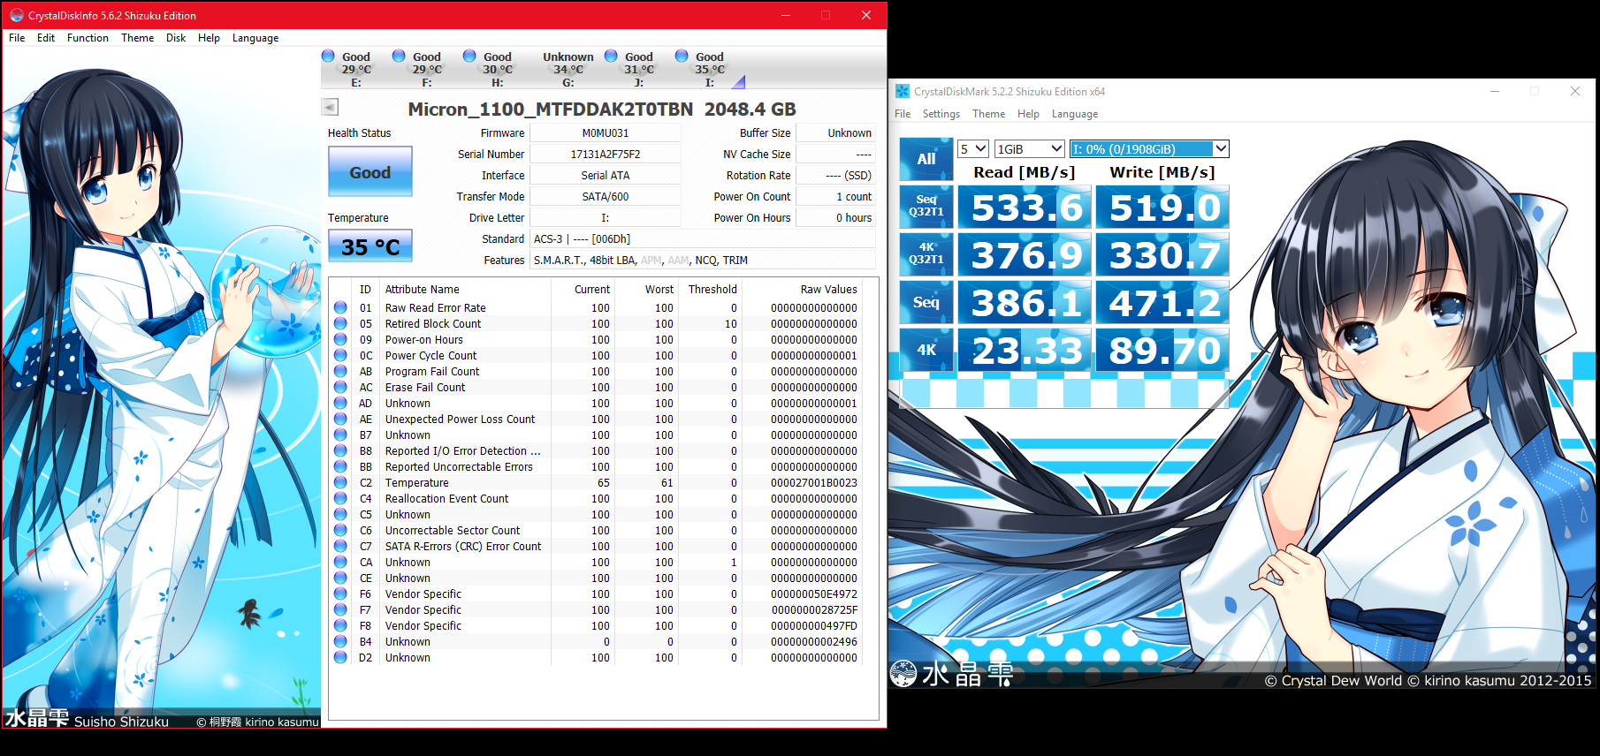Image resolution: width=1600 pixels, height=756 pixels.
Task: Run Seq Q32T1 benchmark button
Action: click(926, 206)
